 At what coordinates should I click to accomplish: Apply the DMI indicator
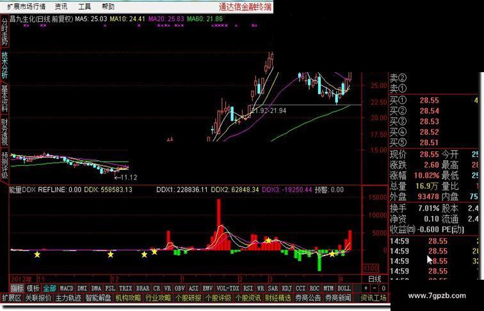click(82, 289)
